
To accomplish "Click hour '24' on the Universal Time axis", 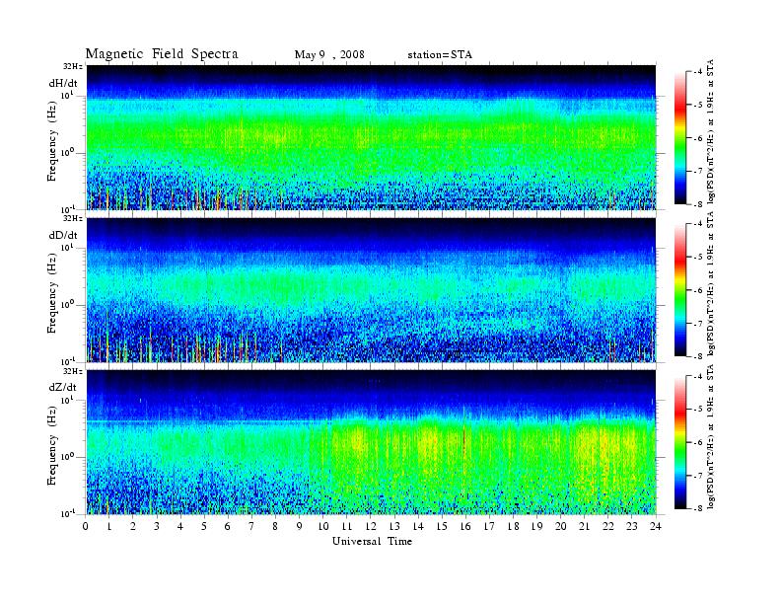I will (x=655, y=527).
